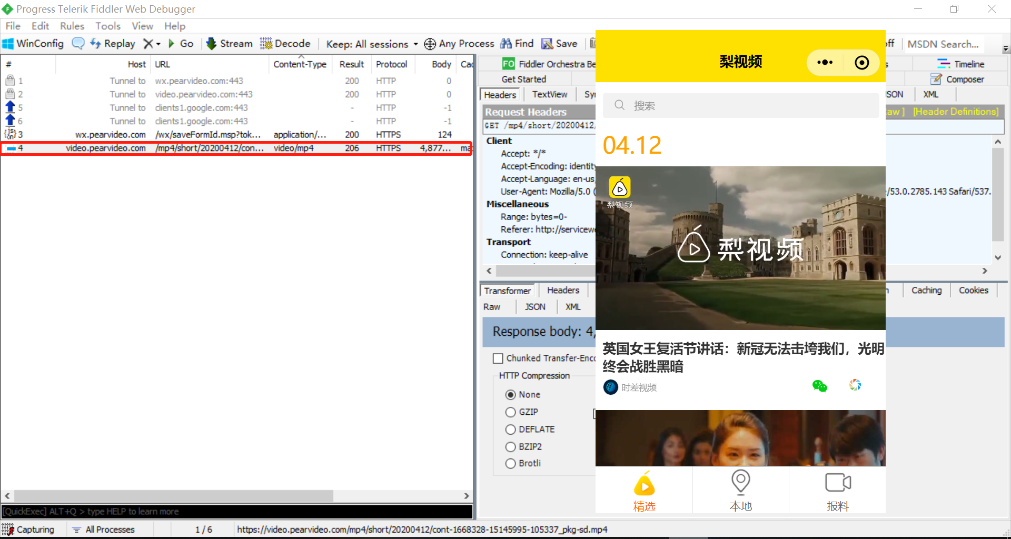The image size is (1011, 539).
Task: Open the View menu
Action: pos(142,26)
